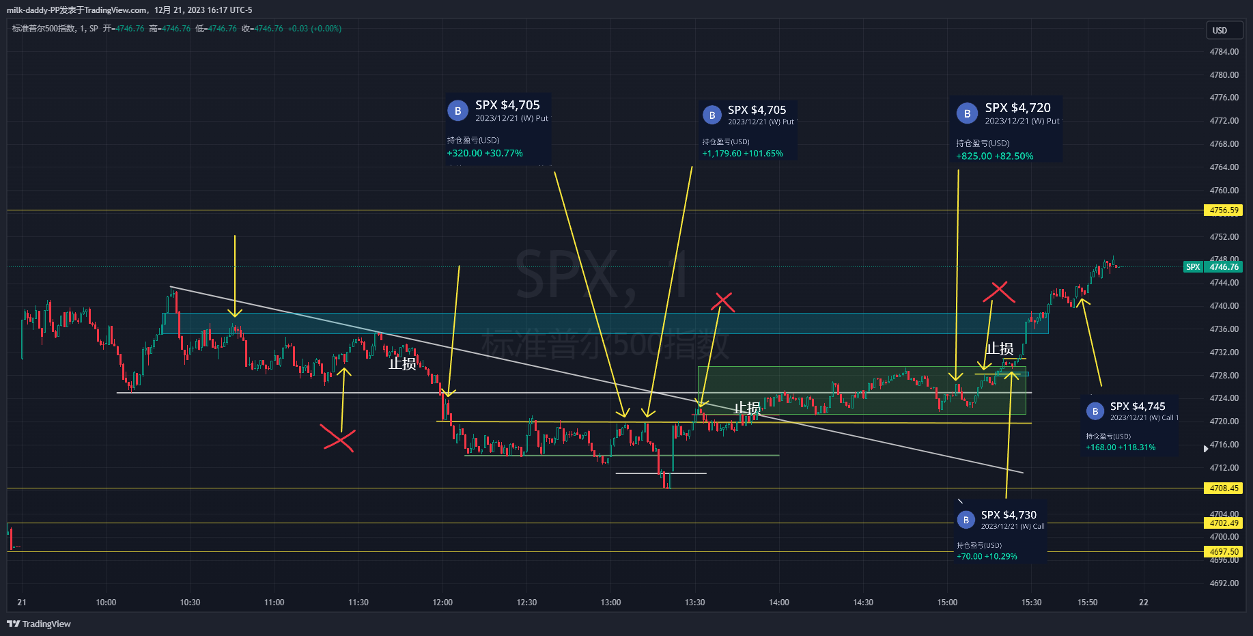Select the red X mark below the 11:30 candles

coord(339,439)
